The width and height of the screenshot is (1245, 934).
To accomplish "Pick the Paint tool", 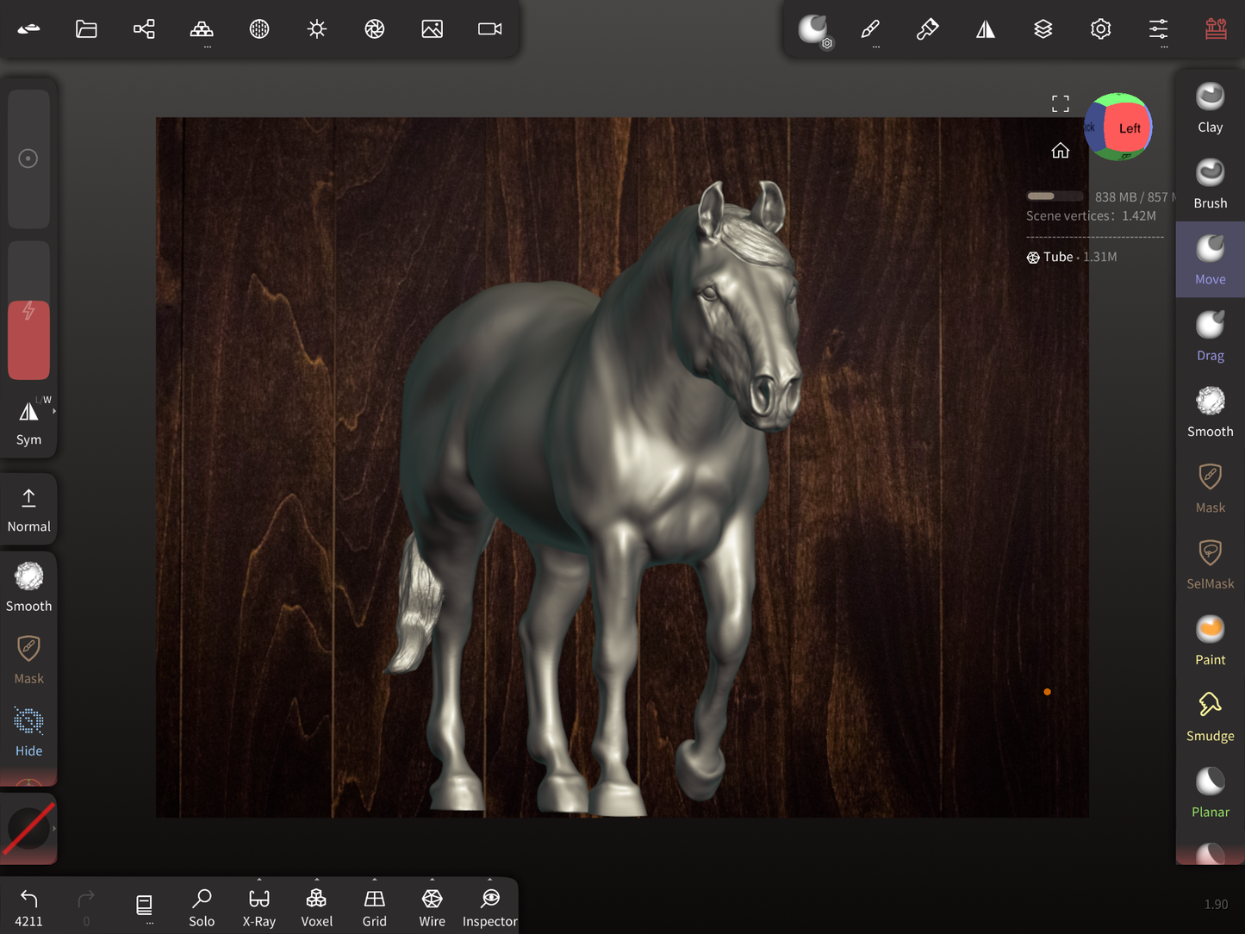I will (x=1210, y=641).
